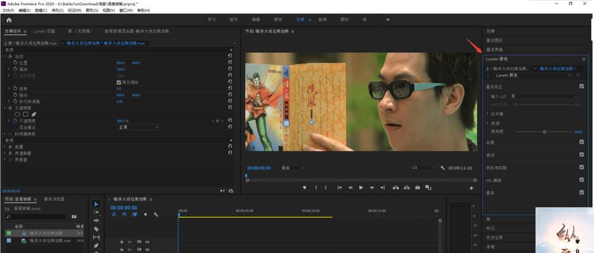
Task: Open program monitor wrench settings
Action: [x=442, y=168]
